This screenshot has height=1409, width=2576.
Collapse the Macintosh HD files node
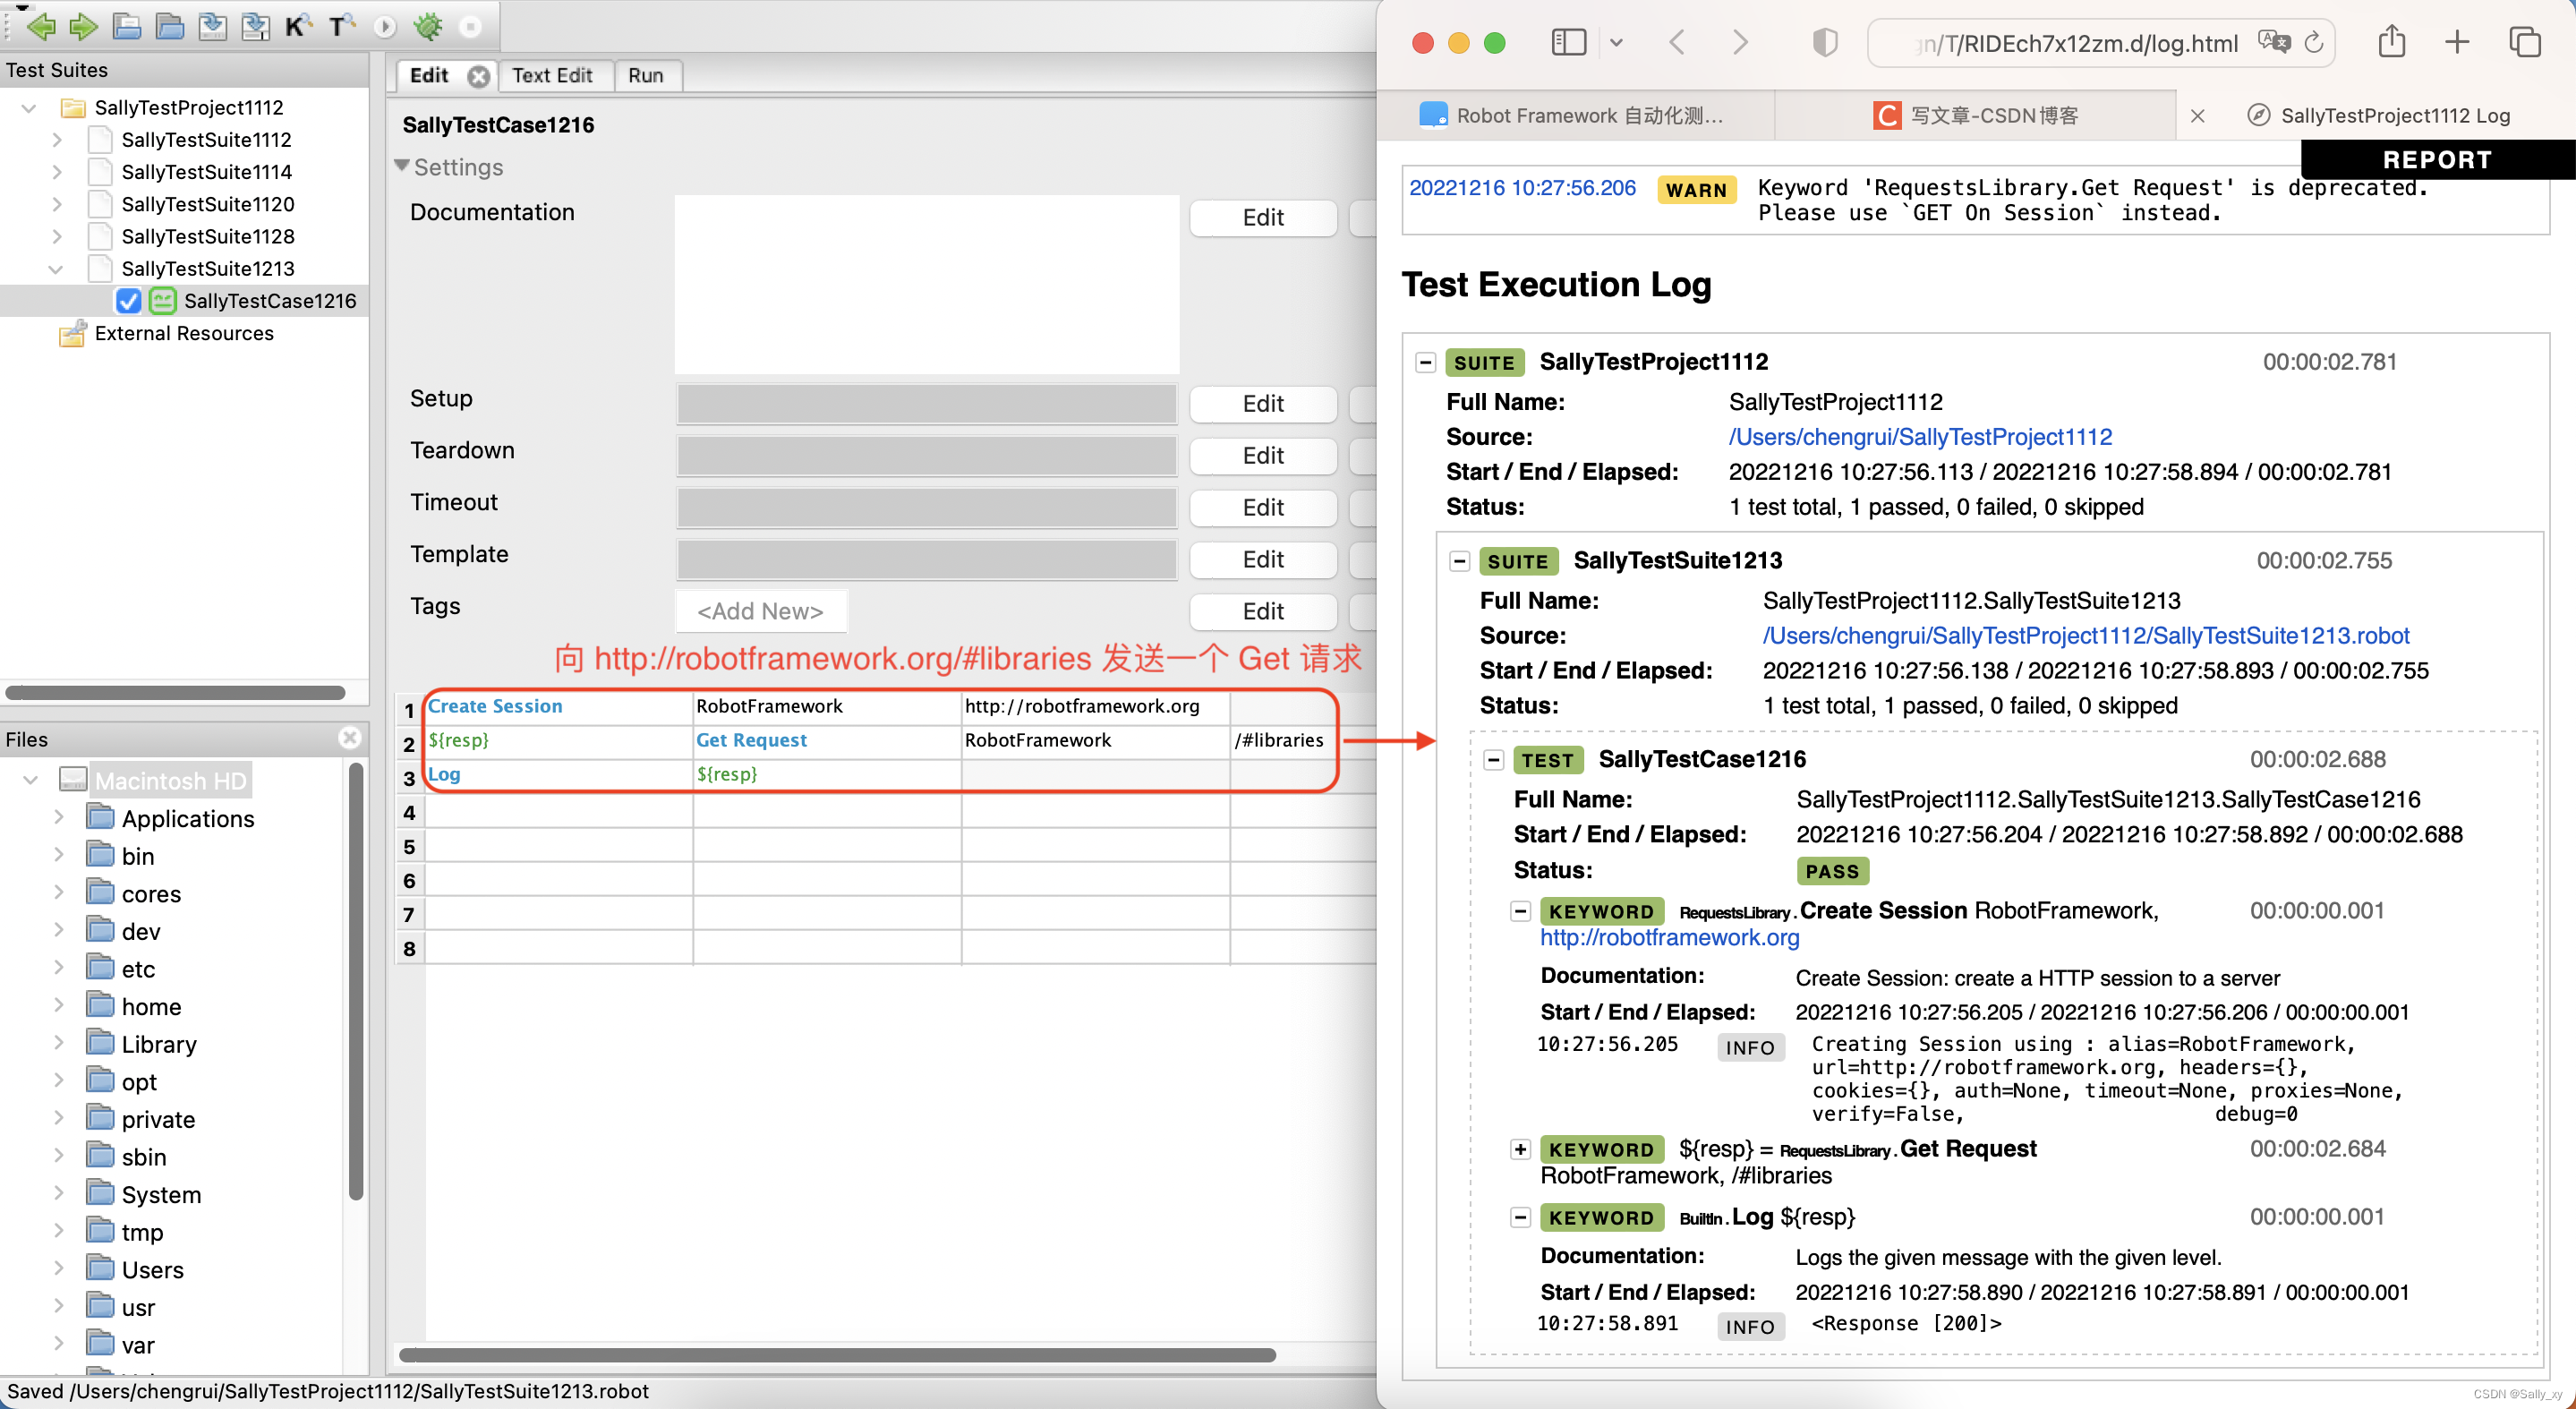point(30,779)
